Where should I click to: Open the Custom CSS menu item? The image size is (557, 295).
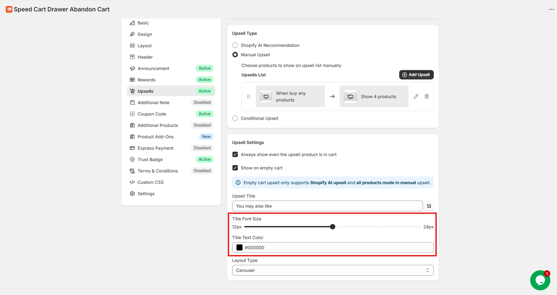tap(150, 182)
